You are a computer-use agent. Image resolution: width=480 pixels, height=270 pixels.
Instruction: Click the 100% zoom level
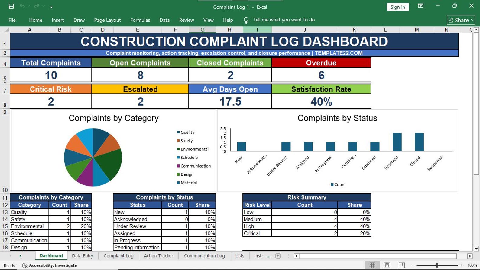[x=472, y=265]
